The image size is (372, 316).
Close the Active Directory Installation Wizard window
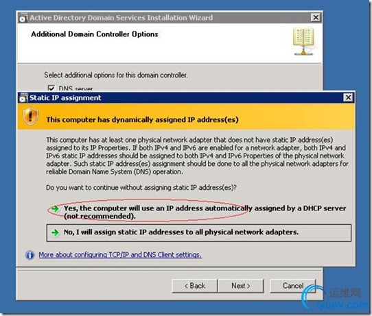[x=316, y=17]
